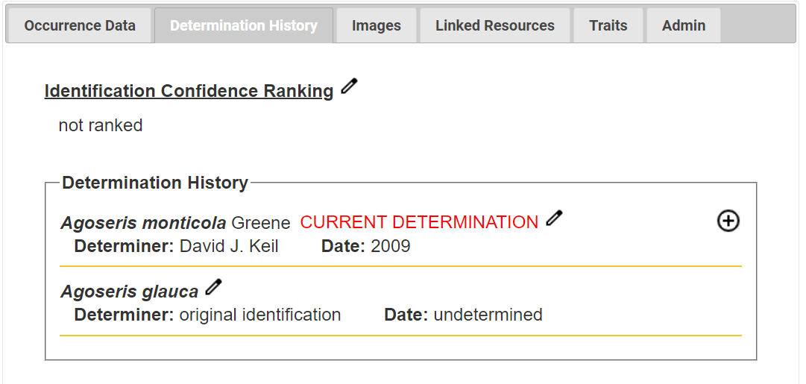The width and height of the screenshot is (806, 384).
Task: Select the Determination History tab
Action: [244, 25]
